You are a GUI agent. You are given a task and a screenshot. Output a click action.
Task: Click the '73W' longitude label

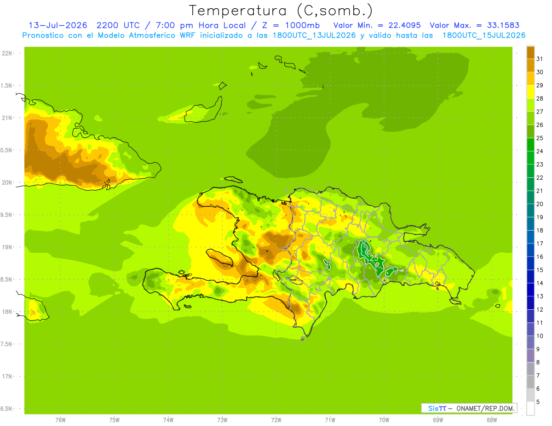[222, 420]
